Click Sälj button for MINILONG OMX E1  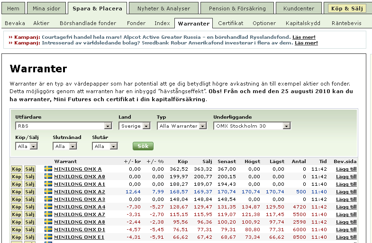pyautogui.click(x=30, y=237)
